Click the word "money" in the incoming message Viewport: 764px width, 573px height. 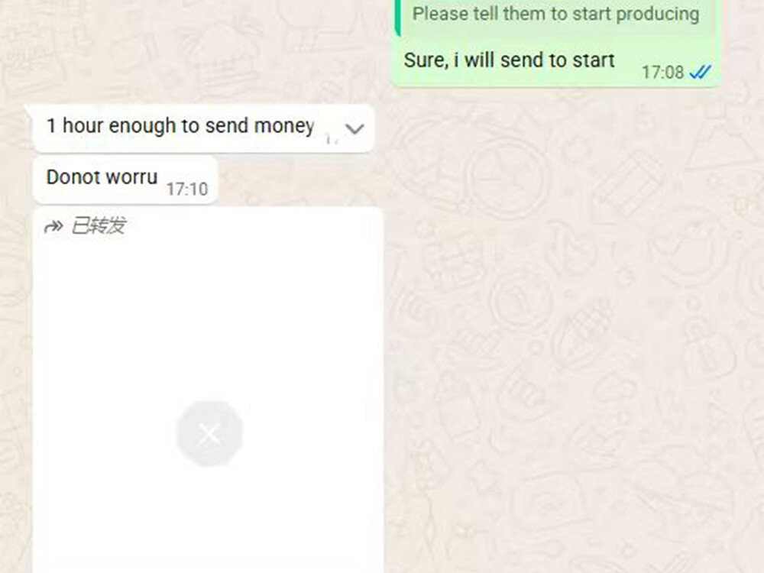click(x=284, y=126)
